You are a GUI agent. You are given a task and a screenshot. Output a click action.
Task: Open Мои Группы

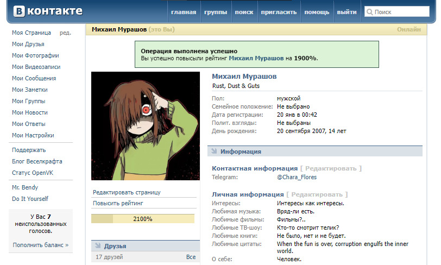29,101
